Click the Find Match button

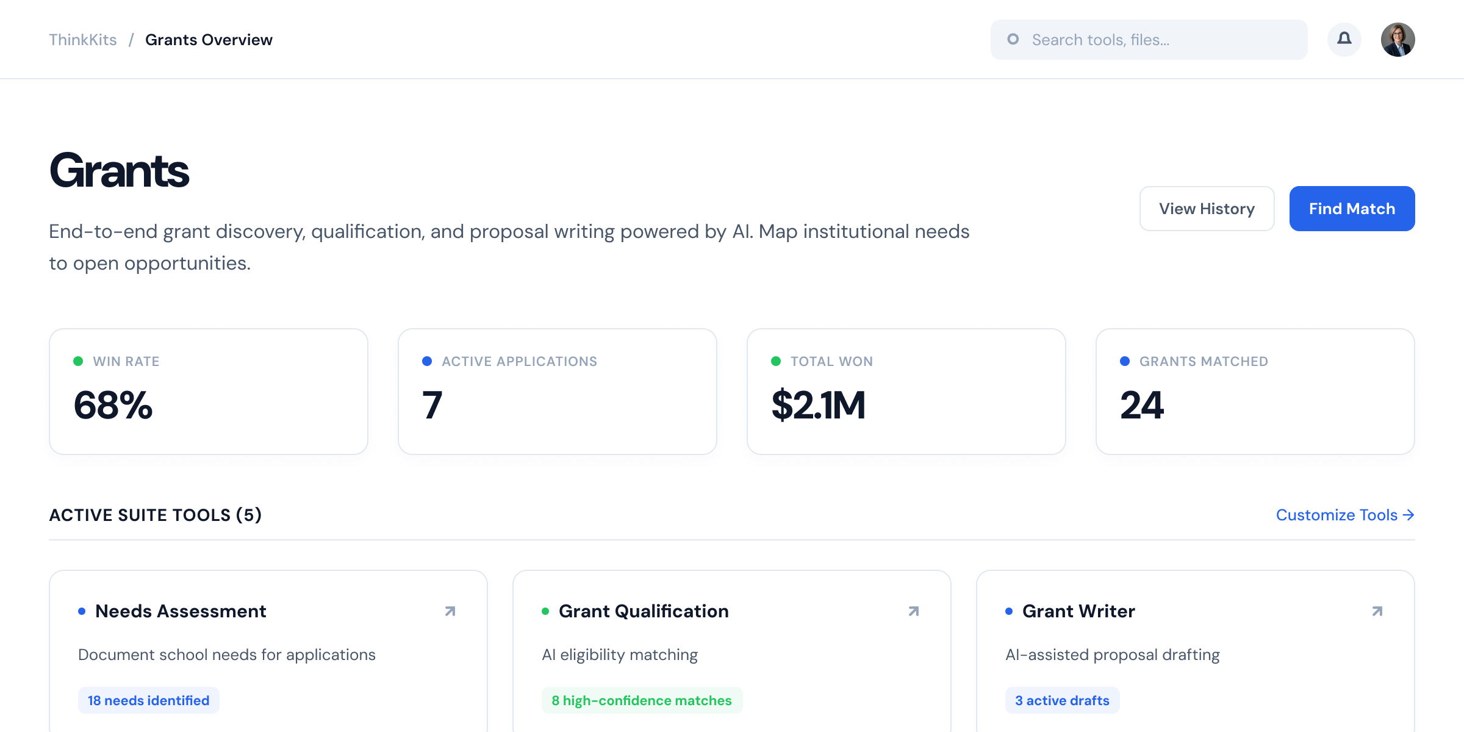pos(1352,209)
